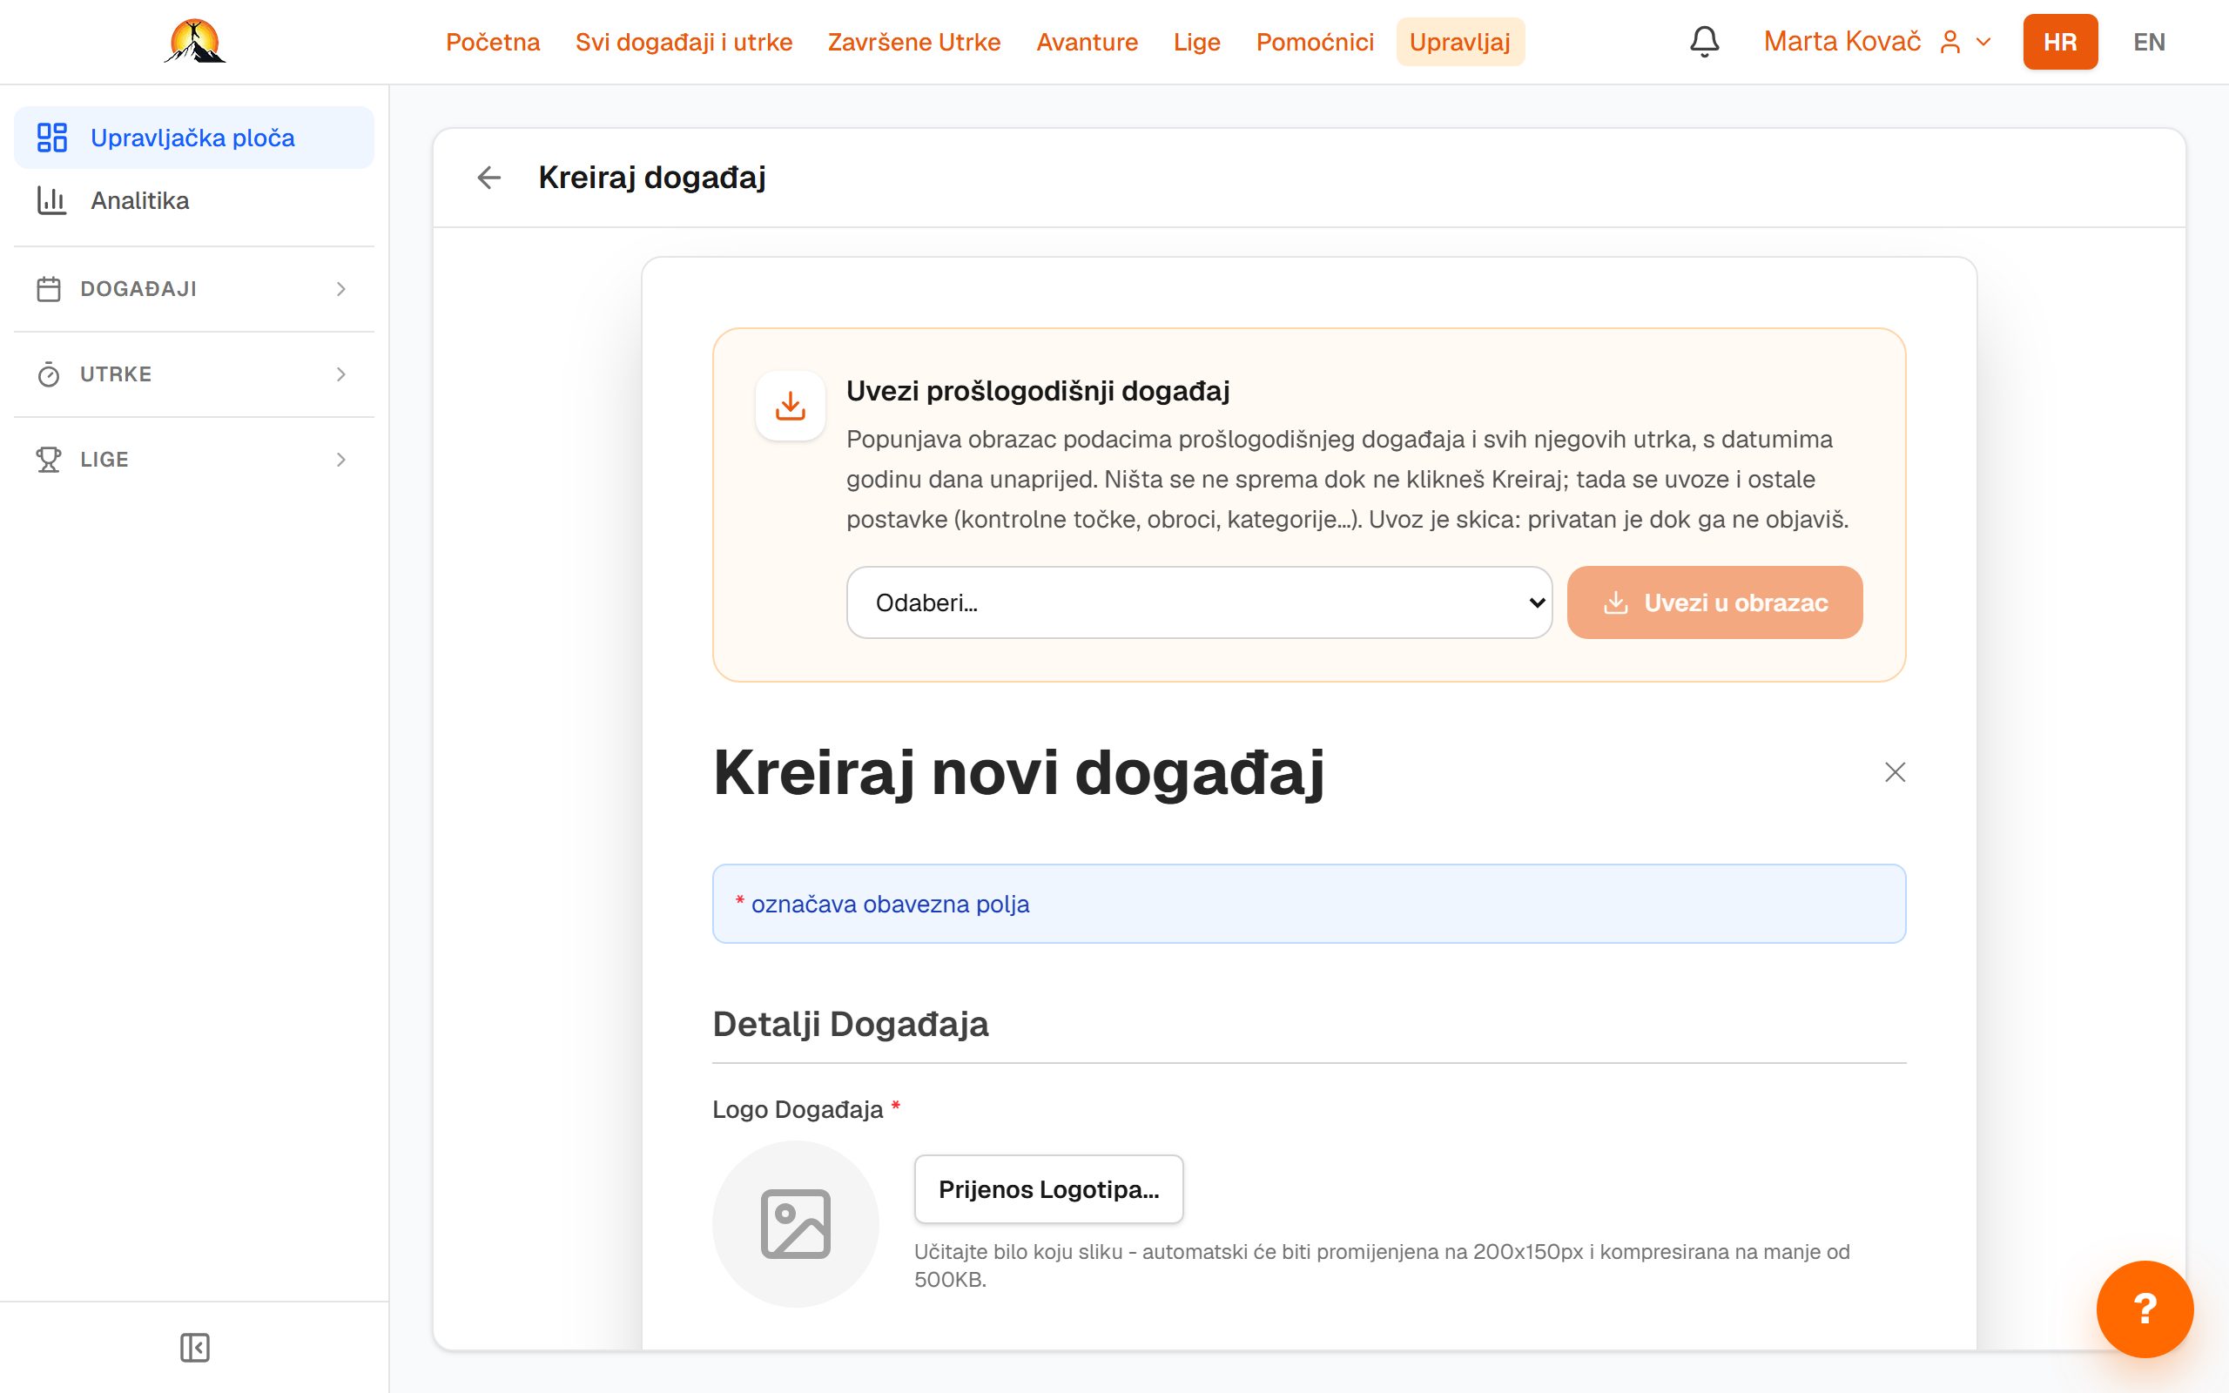Open the orange help question mark
Image resolution: width=2229 pixels, height=1393 pixels.
pos(2145,1309)
